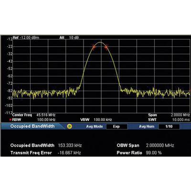Select the Avg Mode Exp field
Image resolution: width=191 pixels, height=191 pixels.
coord(117,127)
